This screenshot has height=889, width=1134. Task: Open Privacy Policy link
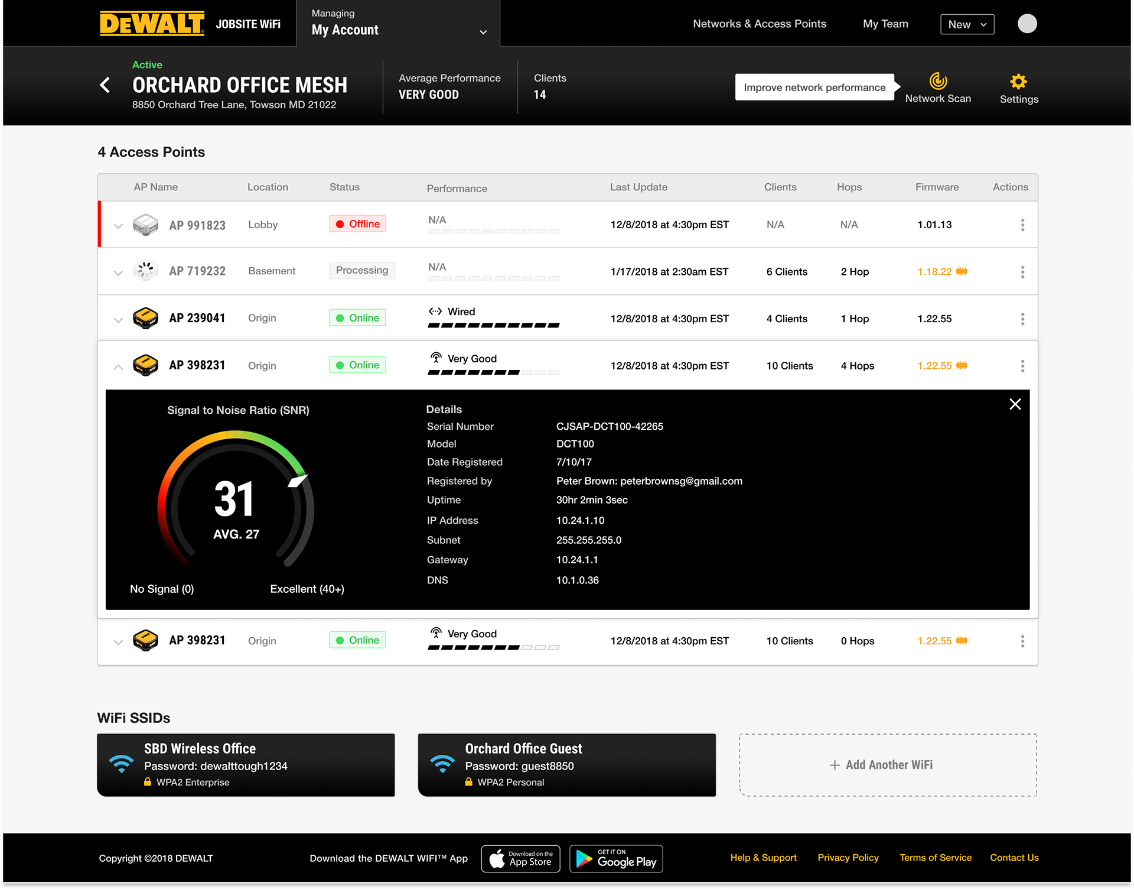click(848, 858)
